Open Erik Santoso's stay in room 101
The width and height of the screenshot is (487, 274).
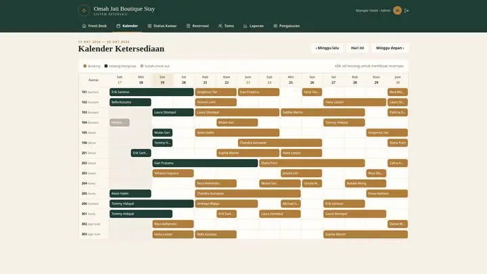[x=152, y=92]
